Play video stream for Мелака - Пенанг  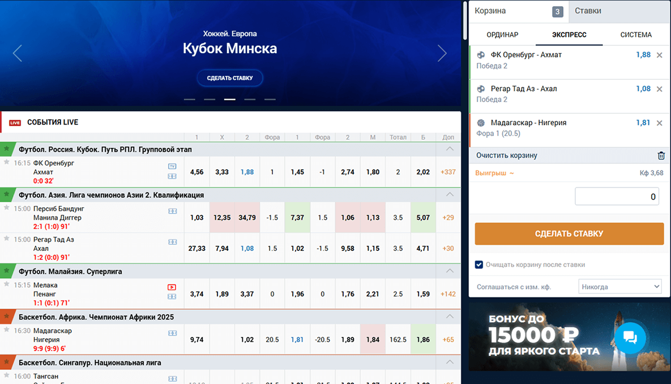pyautogui.click(x=172, y=287)
